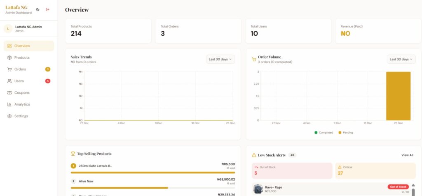Open the Users section

tap(19, 81)
